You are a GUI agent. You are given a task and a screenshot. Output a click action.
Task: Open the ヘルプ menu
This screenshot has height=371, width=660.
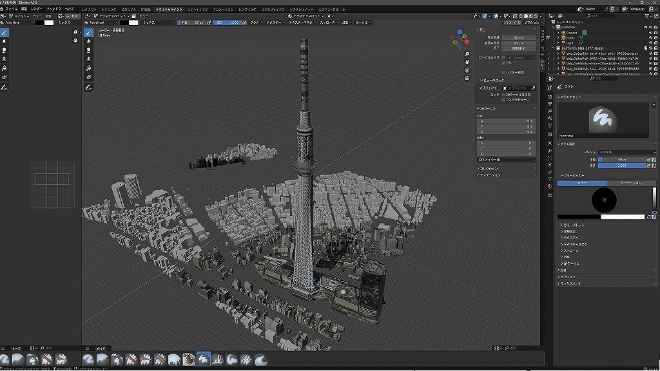(69, 9)
